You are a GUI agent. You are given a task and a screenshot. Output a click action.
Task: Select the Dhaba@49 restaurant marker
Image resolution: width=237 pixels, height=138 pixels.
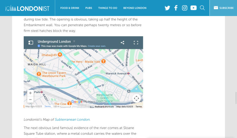point(60,54)
